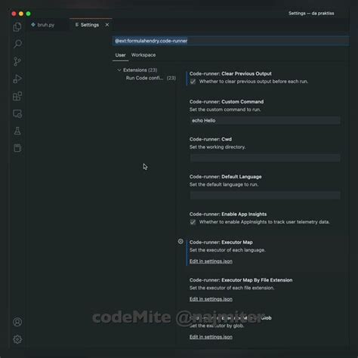Click 'Set the custom command to run.' text
Screen dimensions: 358x358
click(225, 110)
